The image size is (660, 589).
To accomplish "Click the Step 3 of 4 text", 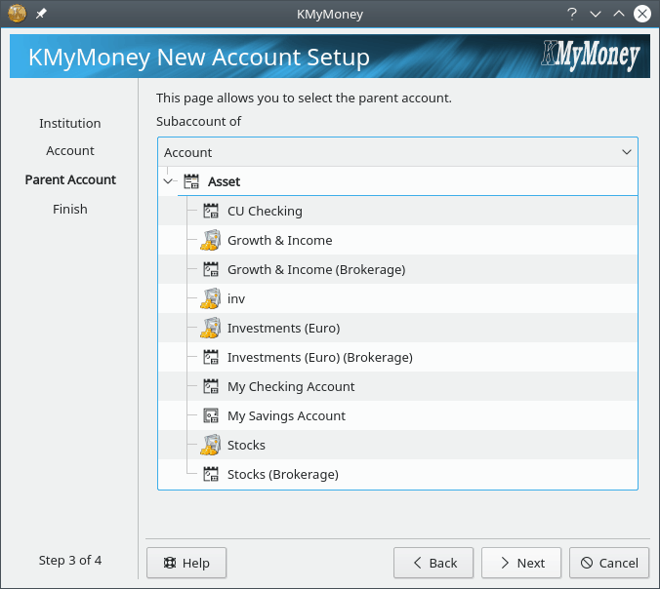I will click(70, 560).
